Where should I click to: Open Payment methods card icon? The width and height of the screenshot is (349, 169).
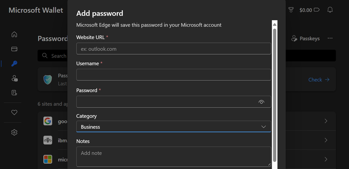[x=14, y=49]
